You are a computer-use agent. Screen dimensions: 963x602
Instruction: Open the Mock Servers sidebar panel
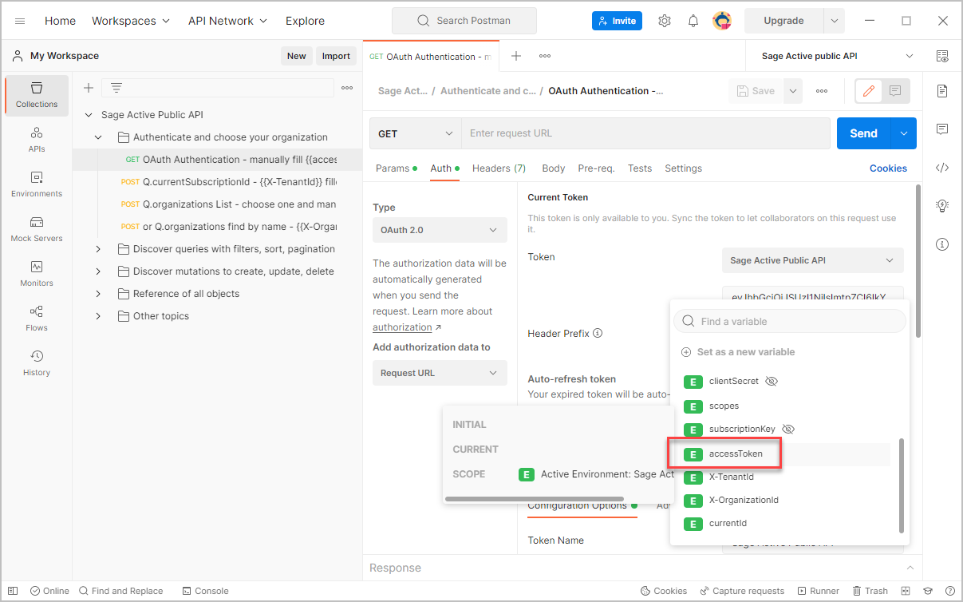pyautogui.click(x=37, y=229)
